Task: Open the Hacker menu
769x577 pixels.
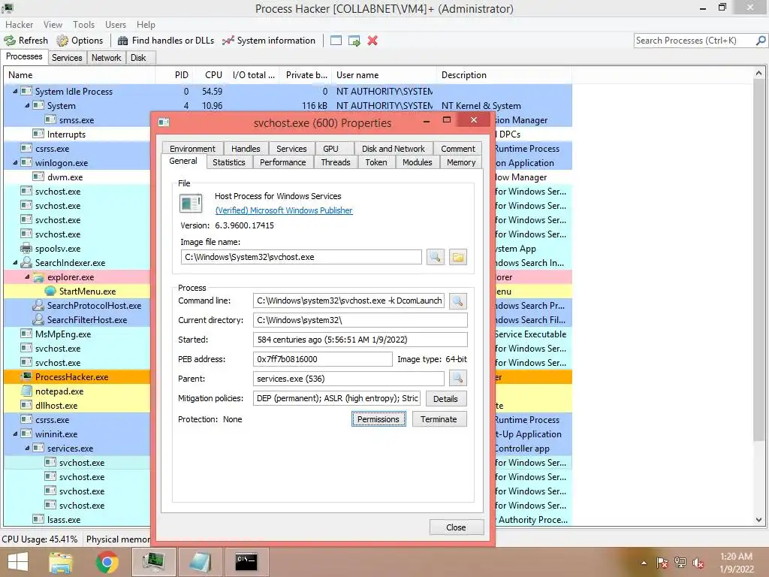Action: (19, 25)
